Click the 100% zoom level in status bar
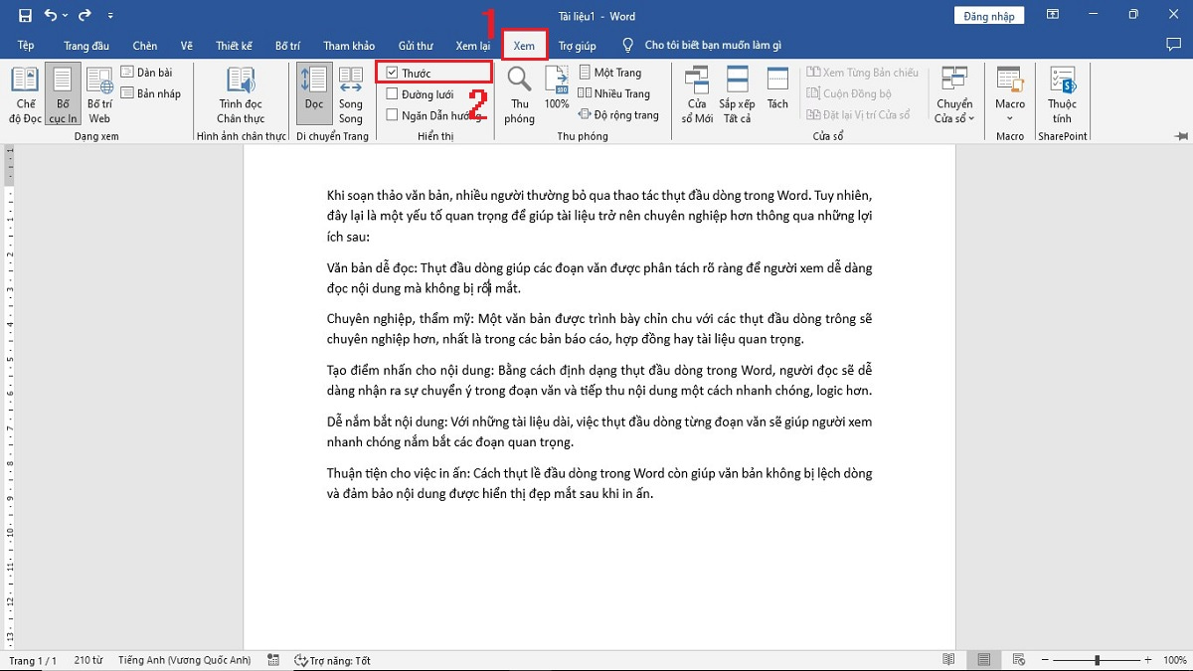 point(1173,660)
